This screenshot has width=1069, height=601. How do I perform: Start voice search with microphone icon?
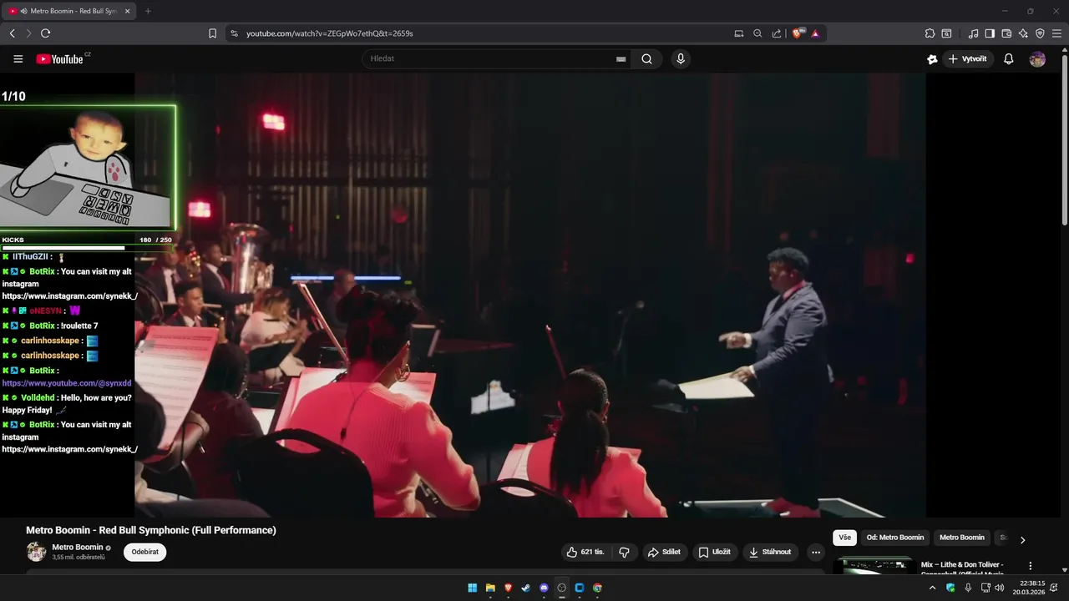click(x=681, y=59)
